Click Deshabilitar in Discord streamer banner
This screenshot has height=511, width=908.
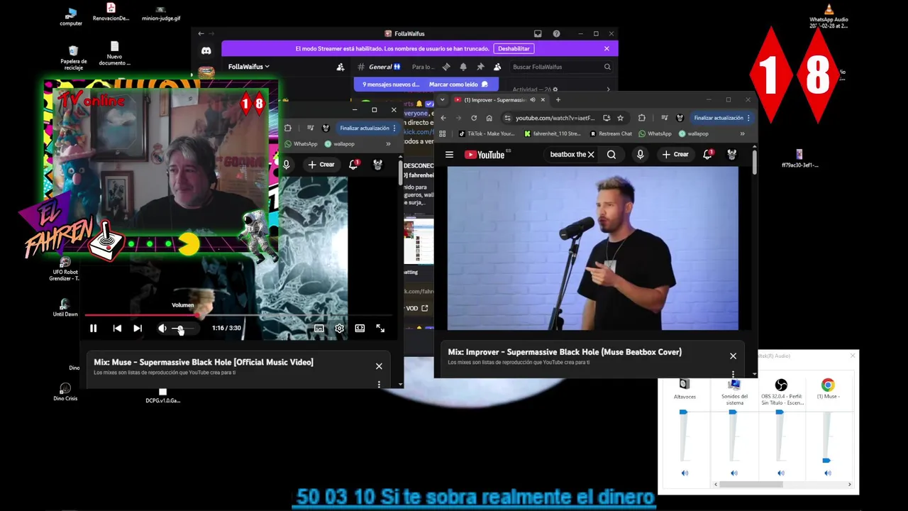point(514,48)
